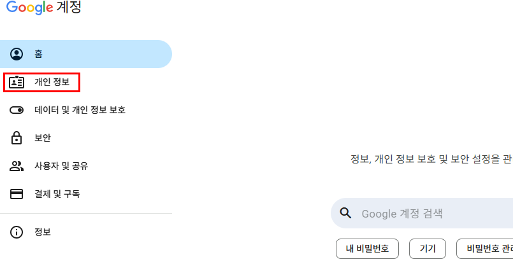This screenshot has height=271, width=513.
Task: Click the toggle-shaped icon for data privacy
Action: coord(17,110)
